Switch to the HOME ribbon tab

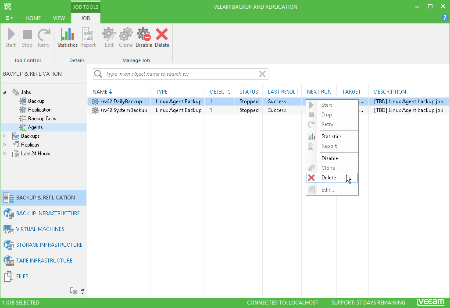coord(33,18)
